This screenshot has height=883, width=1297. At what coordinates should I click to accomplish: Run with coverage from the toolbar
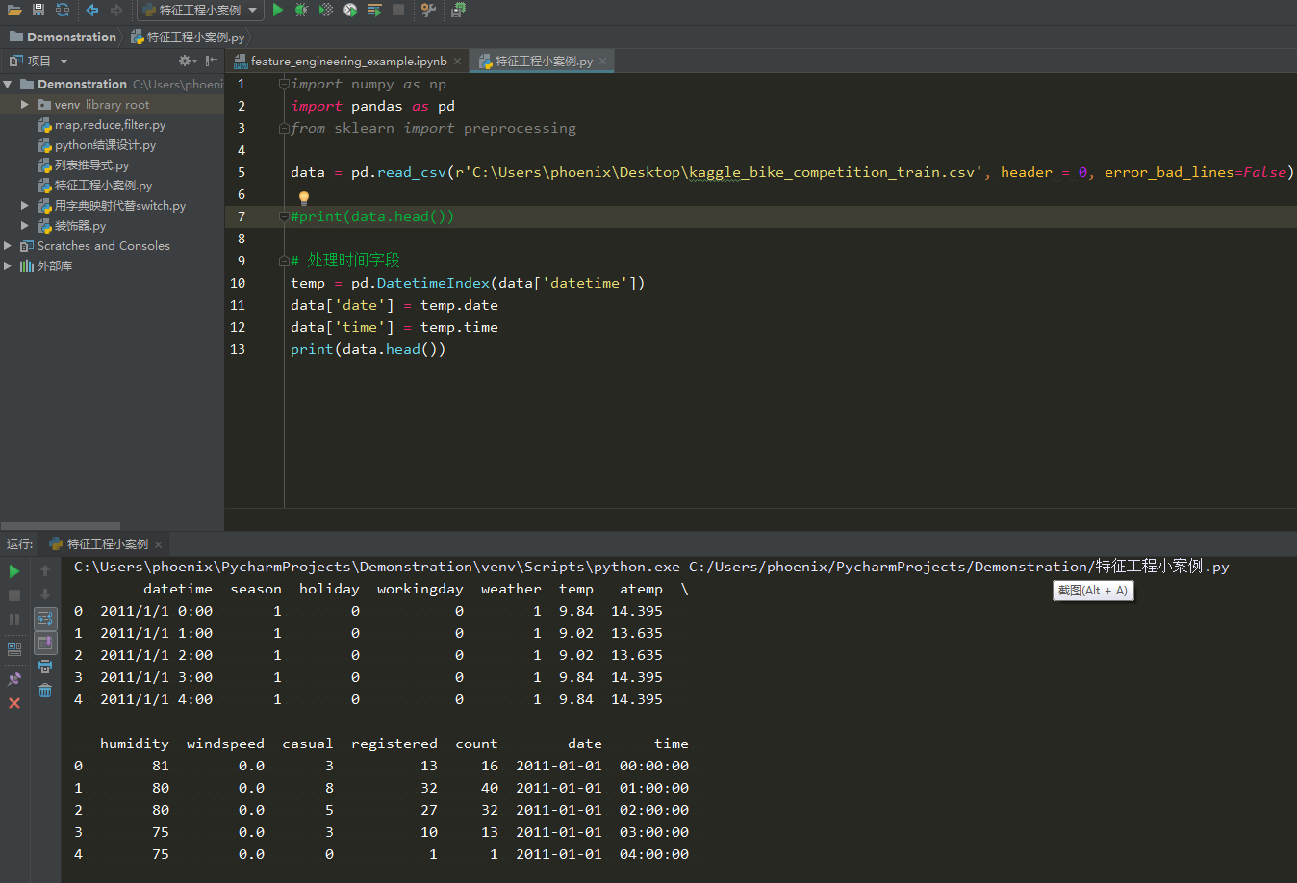tap(326, 10)
